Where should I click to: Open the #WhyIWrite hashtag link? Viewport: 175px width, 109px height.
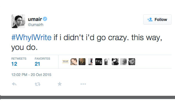pyautogui.click(x=31, y=37)
